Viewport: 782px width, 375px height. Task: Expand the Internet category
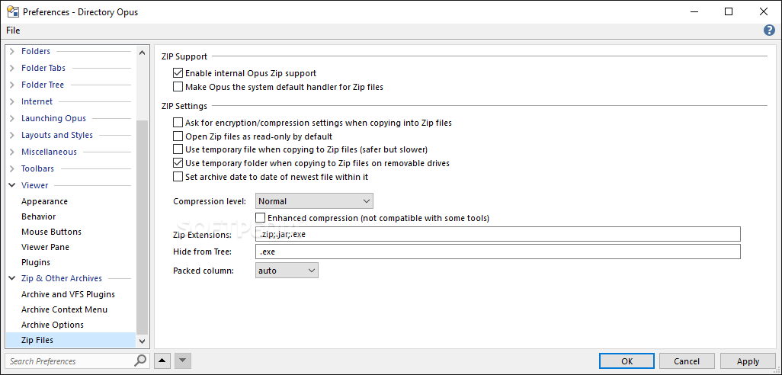12,101
